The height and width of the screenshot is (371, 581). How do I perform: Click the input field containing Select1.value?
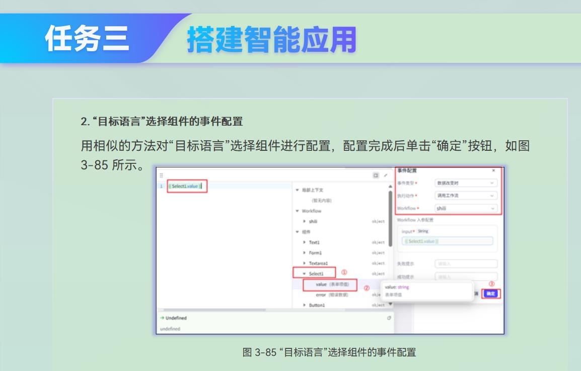coord(447,241)
